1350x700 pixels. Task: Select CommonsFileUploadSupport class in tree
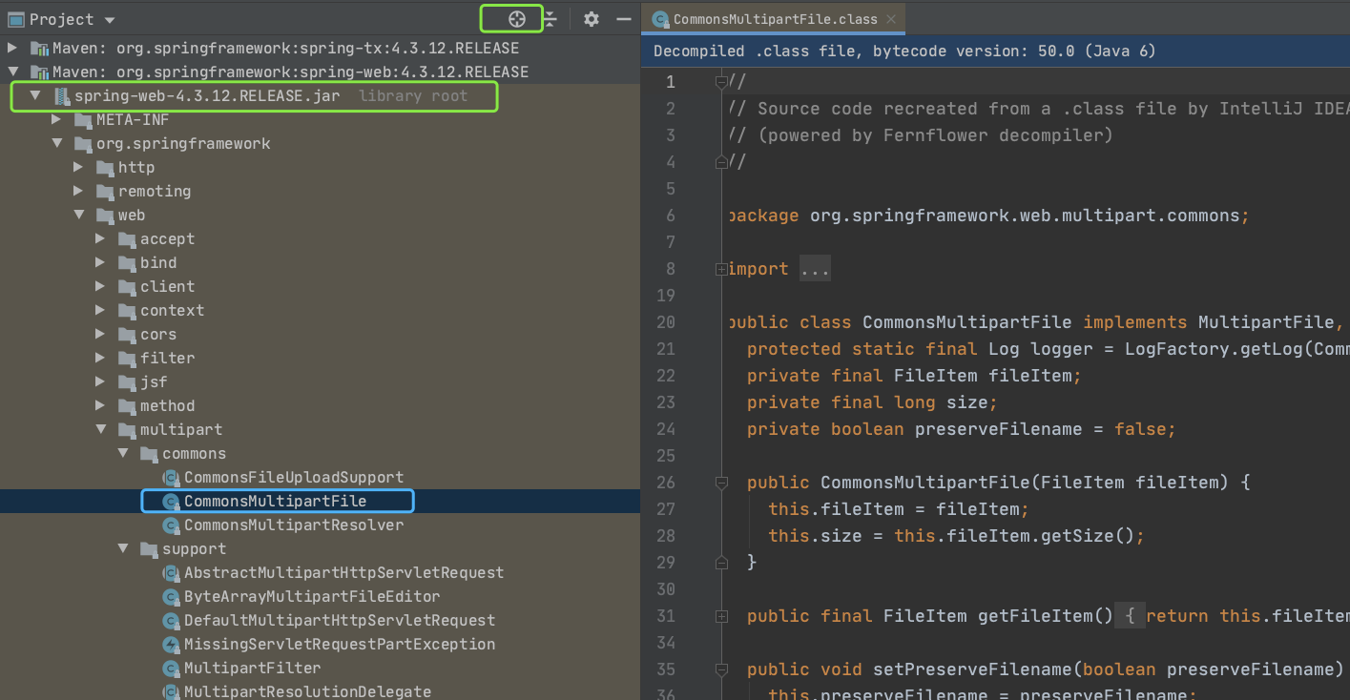click(x=294, y=477)
